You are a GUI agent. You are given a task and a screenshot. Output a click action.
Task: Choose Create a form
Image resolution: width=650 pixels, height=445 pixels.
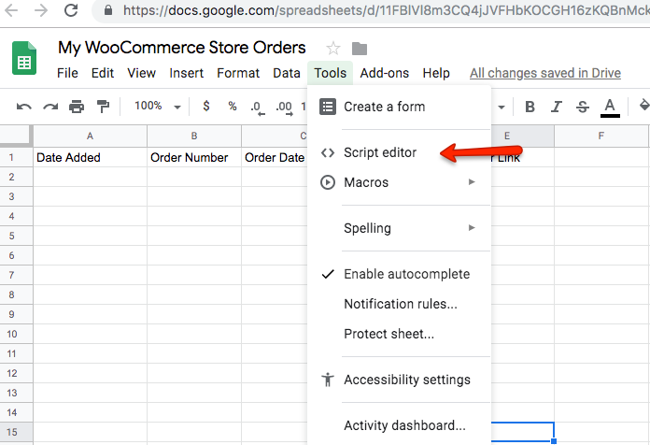(399, 107)
